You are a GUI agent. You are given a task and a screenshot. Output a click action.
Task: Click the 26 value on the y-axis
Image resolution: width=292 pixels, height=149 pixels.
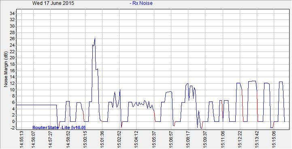pyautogui.click(x=12, y=39)
